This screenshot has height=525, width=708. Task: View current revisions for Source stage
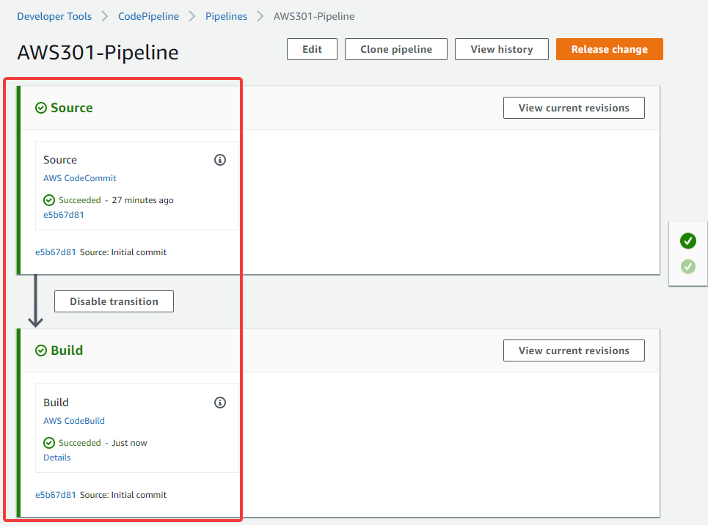pyautogui.click(x=574, y=108)
